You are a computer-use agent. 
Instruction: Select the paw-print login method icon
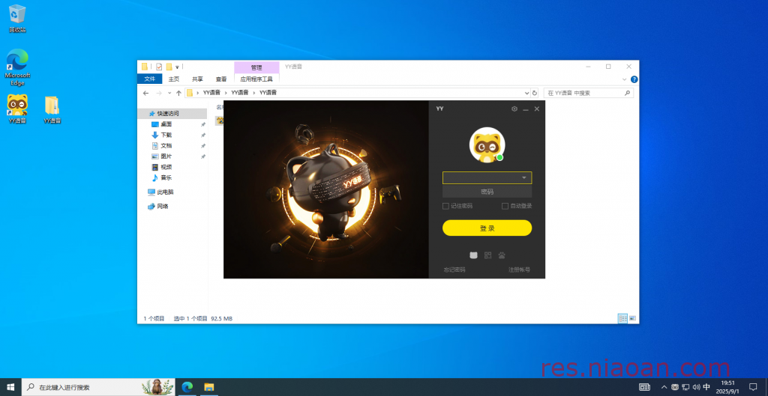[x=502, y=255]
